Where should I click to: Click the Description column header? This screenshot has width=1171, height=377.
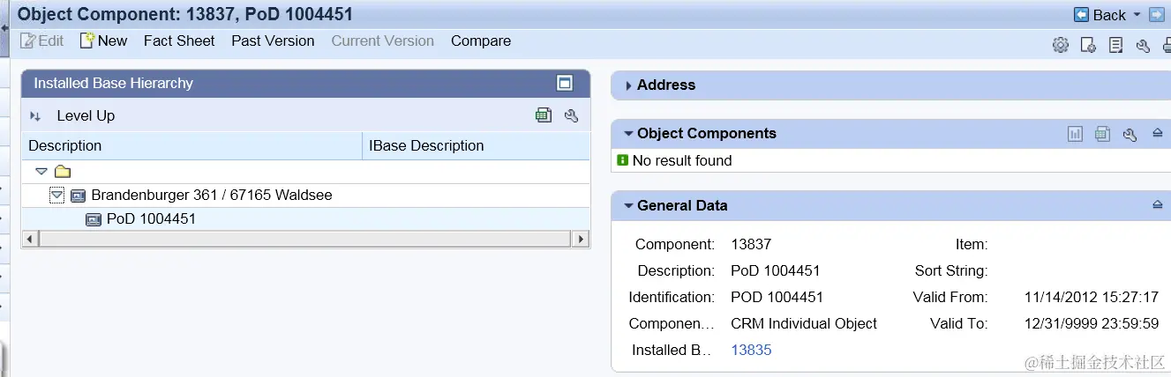point(191,145)
